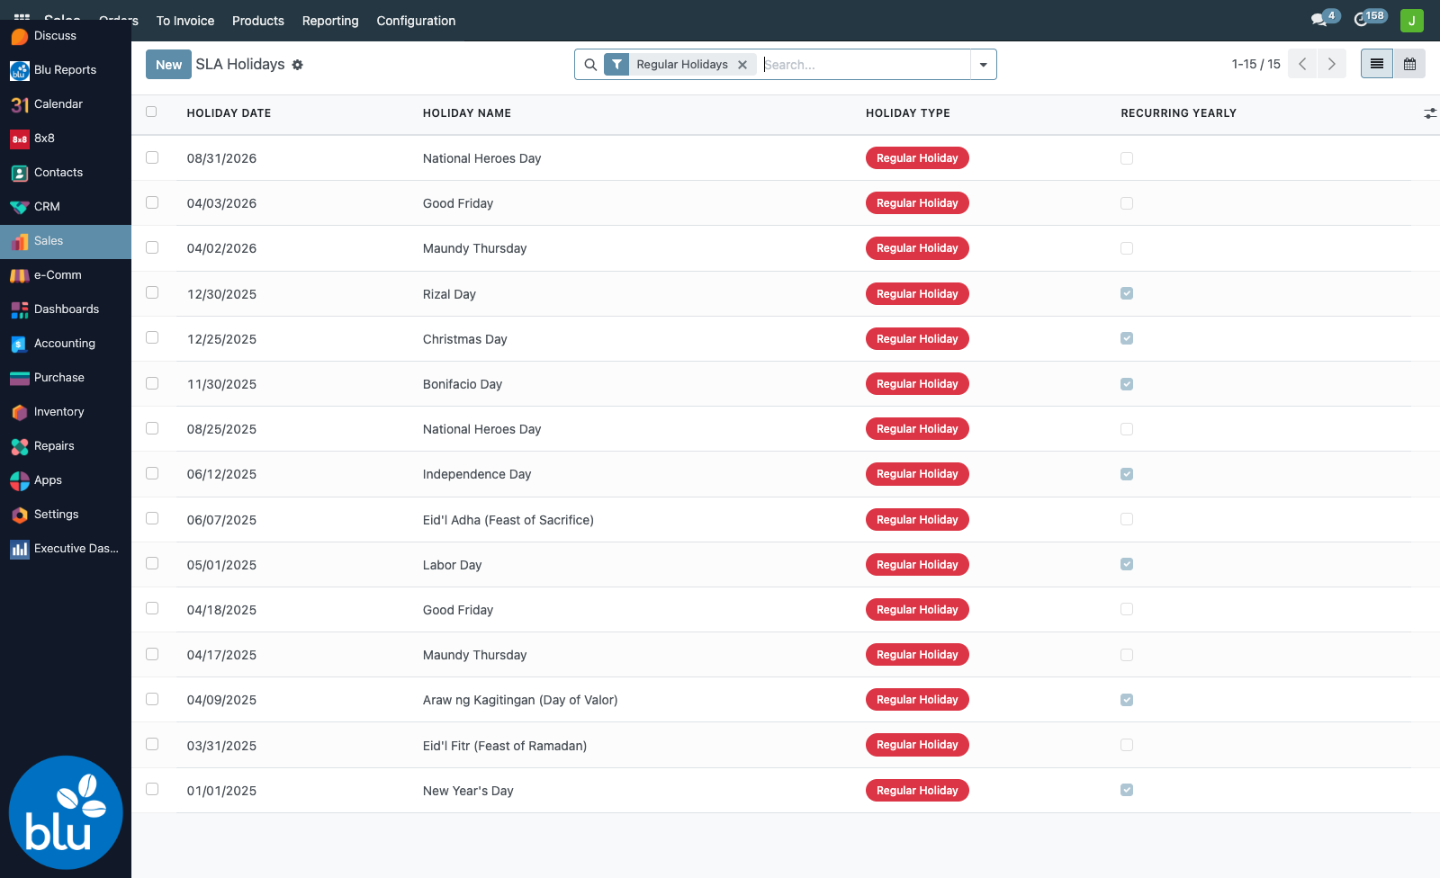Open the Configuration menu

click(x=416, y=21)
